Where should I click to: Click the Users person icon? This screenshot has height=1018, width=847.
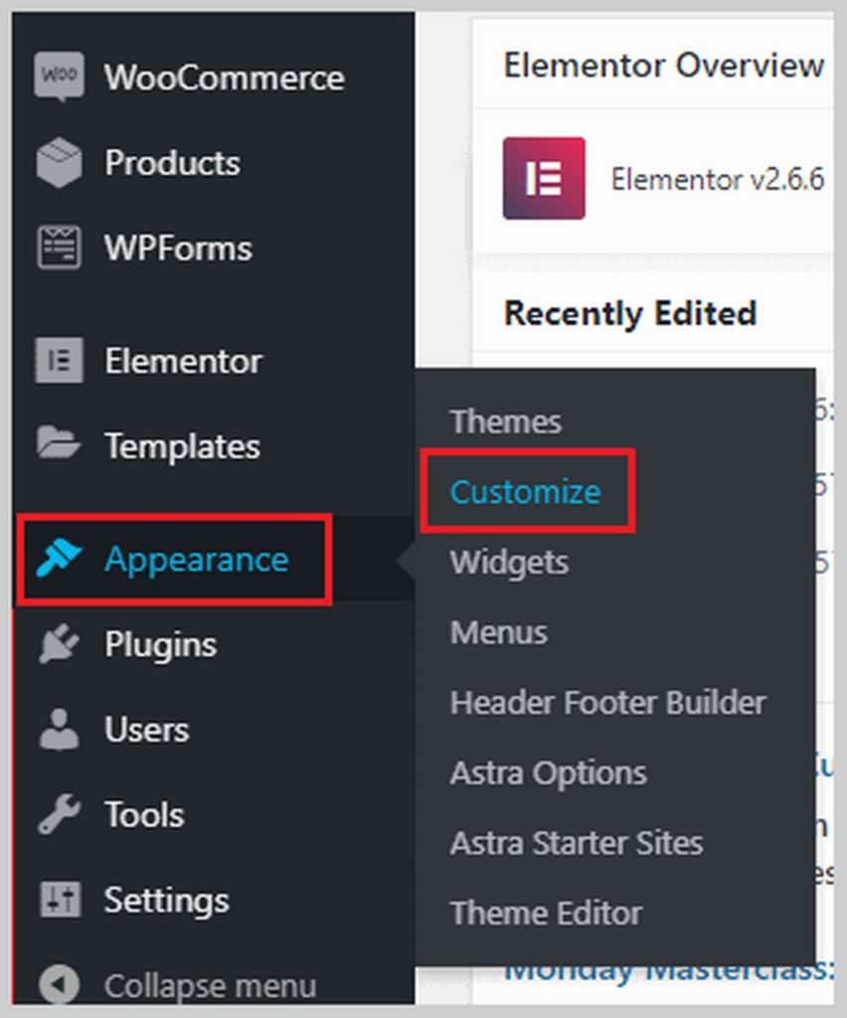click(60, 730)
